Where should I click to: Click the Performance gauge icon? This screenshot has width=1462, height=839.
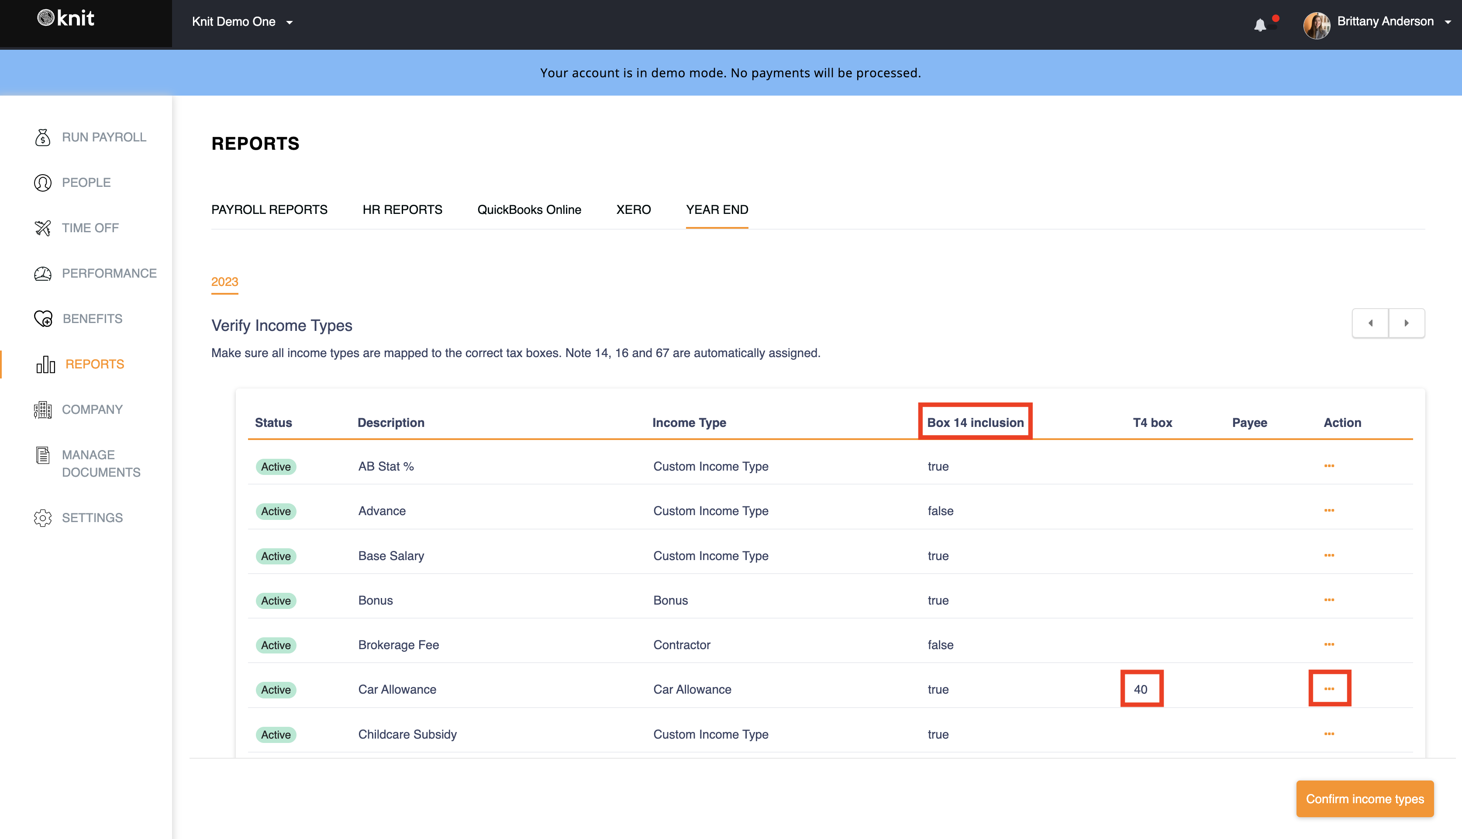[43, 273]
